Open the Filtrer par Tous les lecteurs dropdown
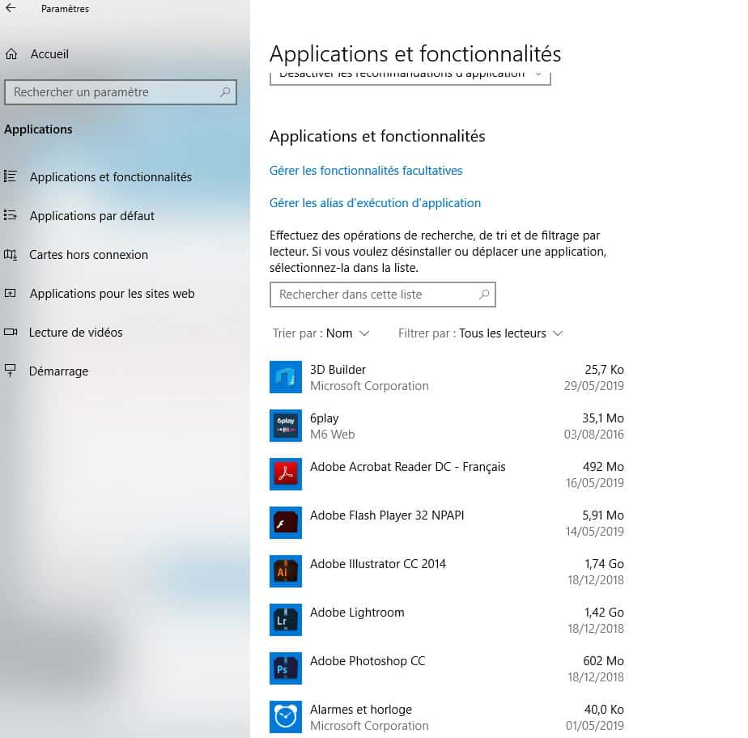 point(481,333)
